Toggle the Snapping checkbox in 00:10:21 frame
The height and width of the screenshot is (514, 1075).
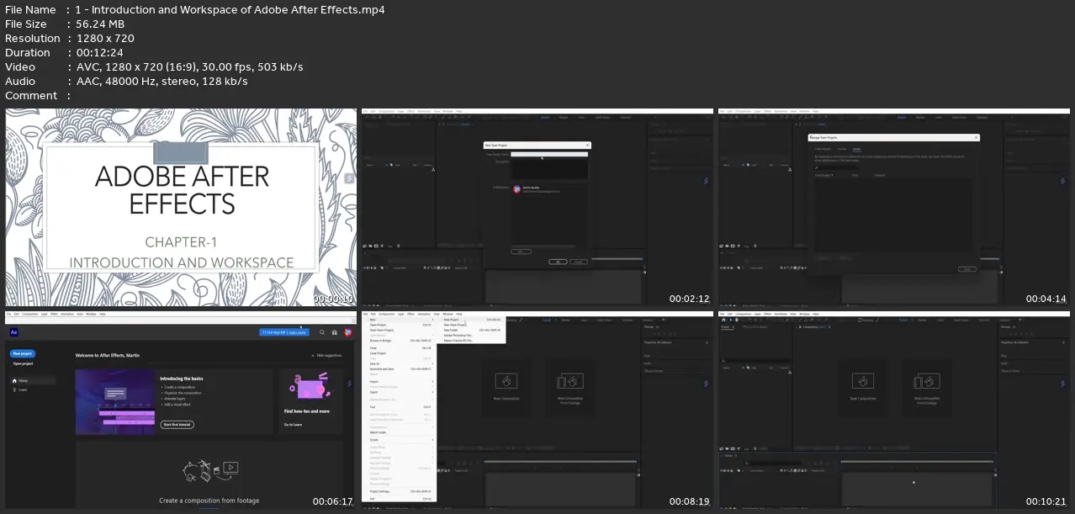click(860, 320)
